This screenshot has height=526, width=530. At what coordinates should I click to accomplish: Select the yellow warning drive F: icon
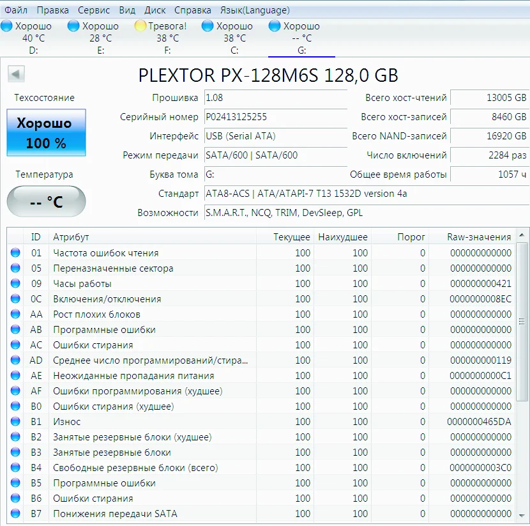click(140, 26)
